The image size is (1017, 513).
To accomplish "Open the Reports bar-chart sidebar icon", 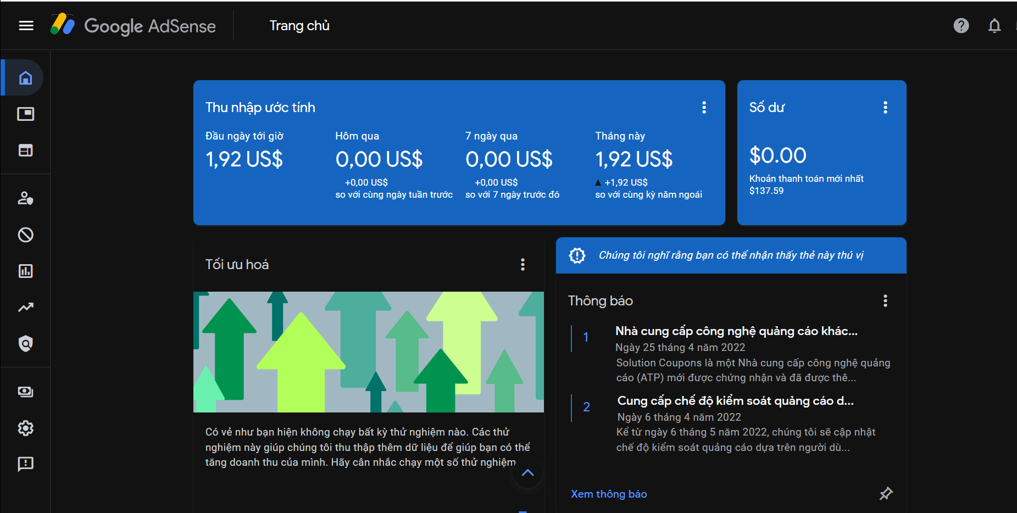I will click(25, 271).
